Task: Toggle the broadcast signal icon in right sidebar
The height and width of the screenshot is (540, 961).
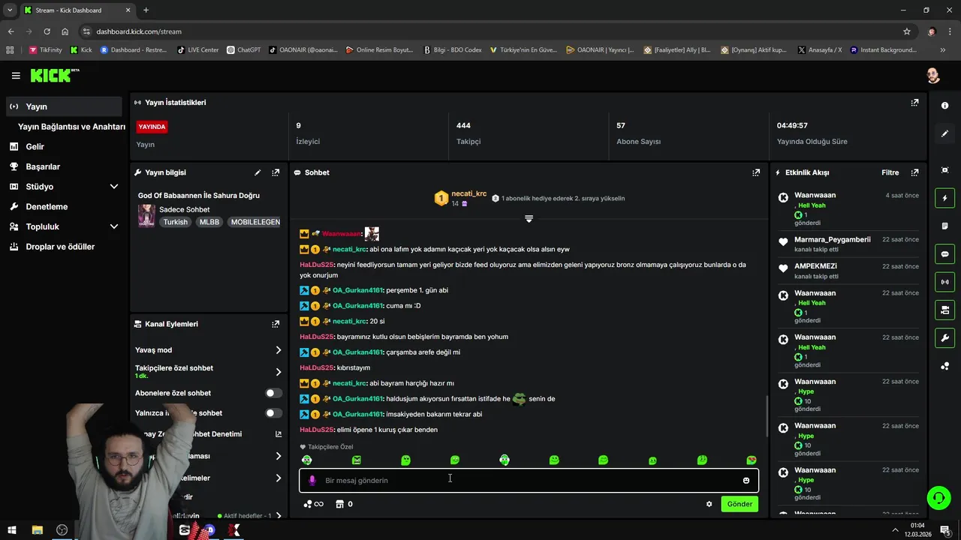Action: [x=944, y=282]
